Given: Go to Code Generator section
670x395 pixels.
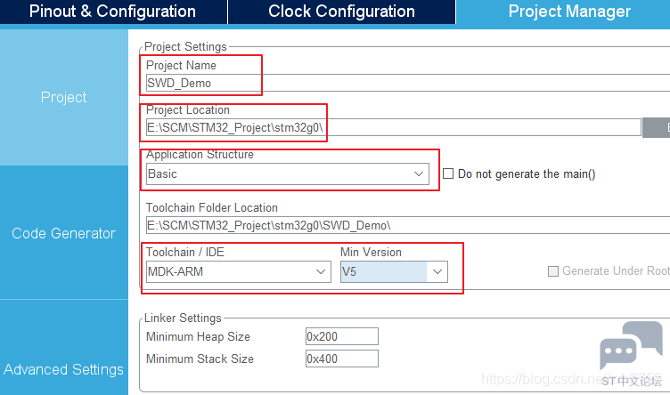Looking at the screenshot, I should (x=63, y=233).
